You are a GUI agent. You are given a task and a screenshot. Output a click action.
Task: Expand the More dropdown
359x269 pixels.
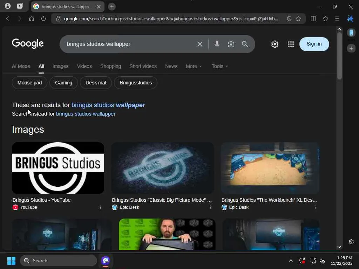tap(194, 66)
